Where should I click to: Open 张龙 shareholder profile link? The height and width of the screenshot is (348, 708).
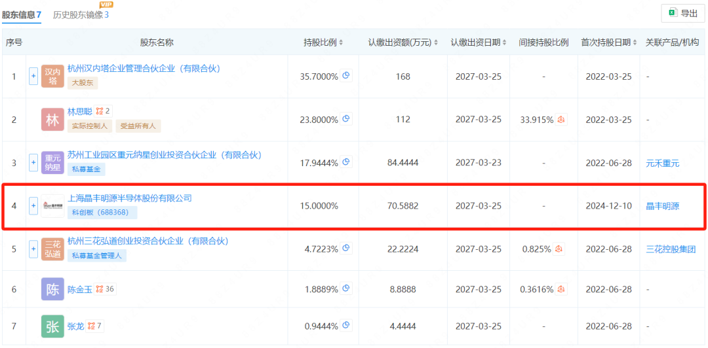[x=76, y=326]
